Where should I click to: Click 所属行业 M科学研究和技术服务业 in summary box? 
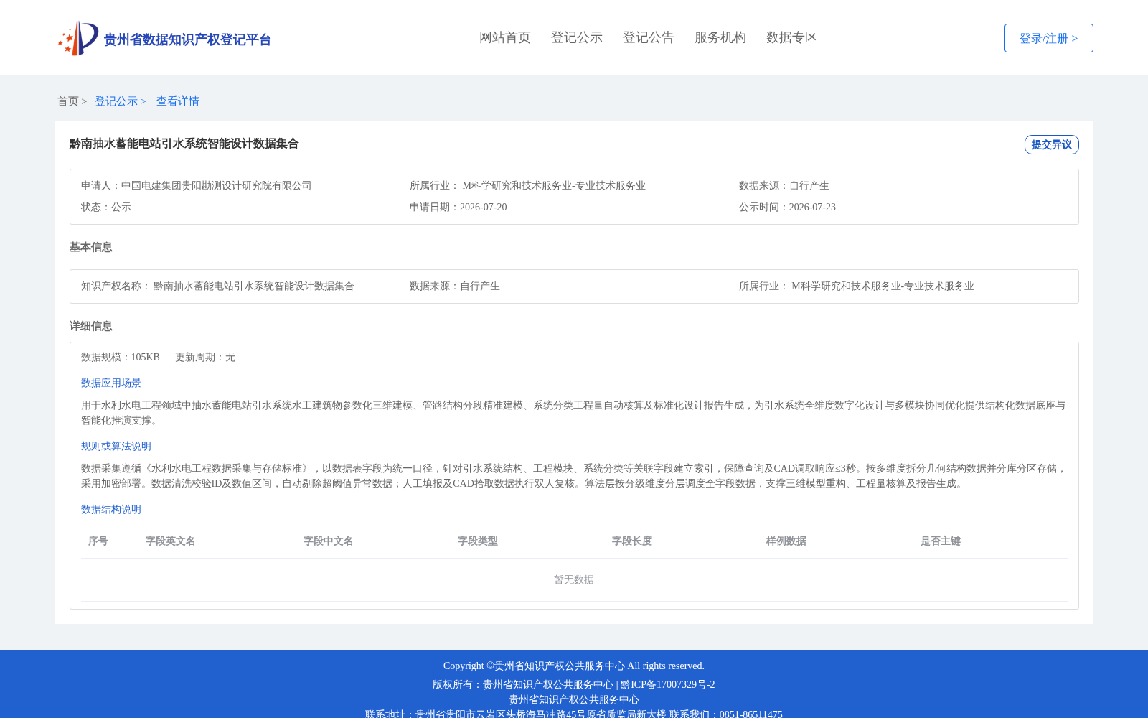pyautogui.click(x=527, y=185)
